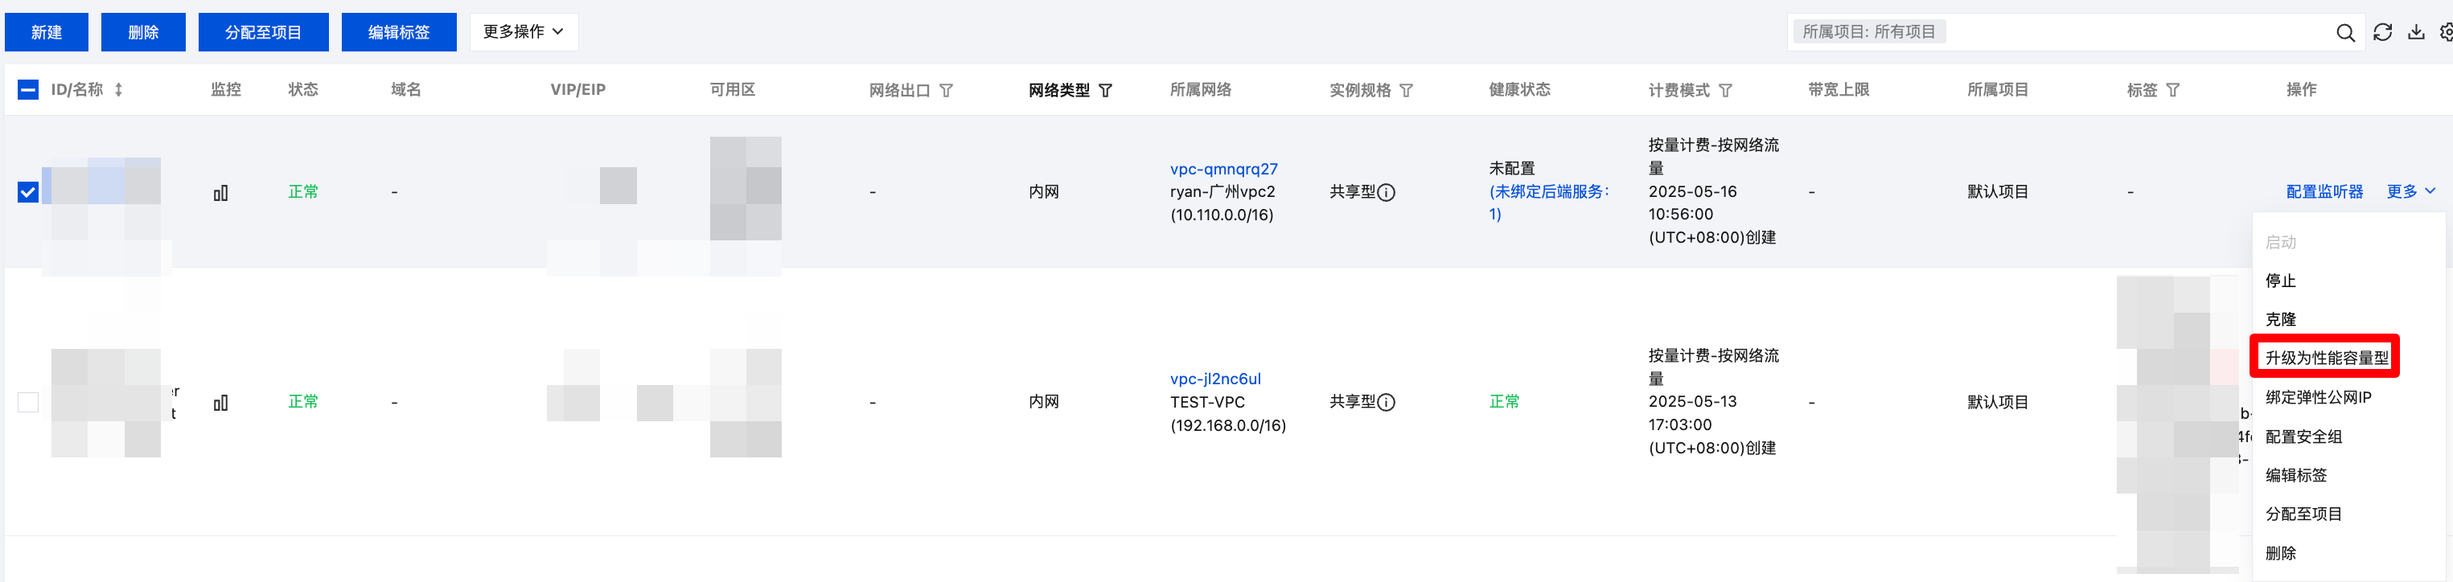
Task: Click the search magnifier icon
Action: (x=2345, y=33)
